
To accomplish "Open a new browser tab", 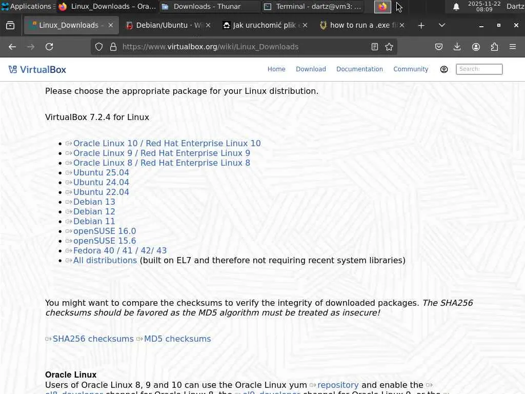I will click(x=421, y=26).
